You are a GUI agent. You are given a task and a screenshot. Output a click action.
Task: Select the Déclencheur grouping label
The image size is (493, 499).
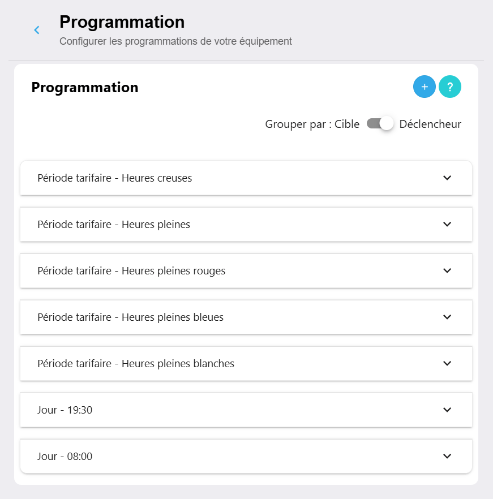pyautogui.click(x=430, y=124)
